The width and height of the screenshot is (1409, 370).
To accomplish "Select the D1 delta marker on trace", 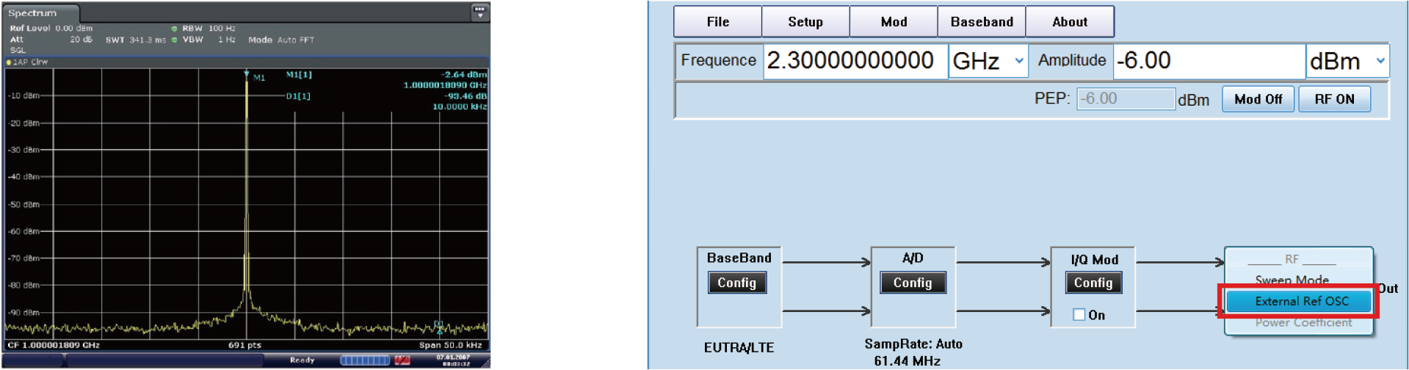I will click(438, 324).
